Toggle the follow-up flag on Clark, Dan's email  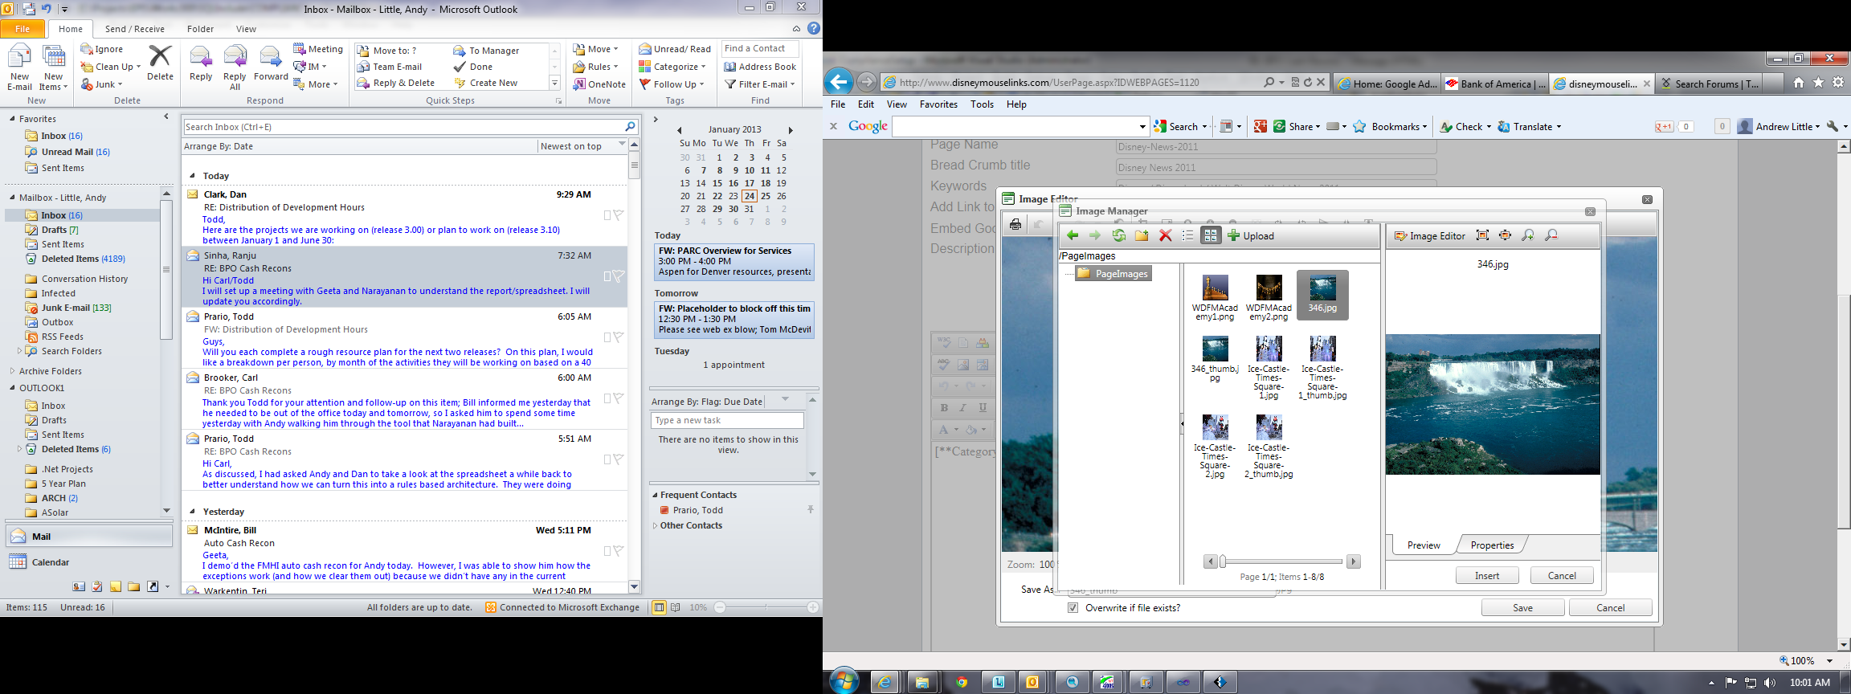(x=619, y=215)
